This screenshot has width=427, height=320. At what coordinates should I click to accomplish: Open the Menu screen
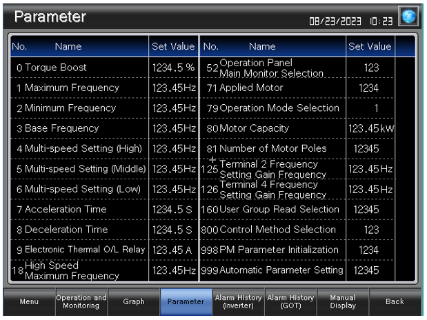point(29,301)
